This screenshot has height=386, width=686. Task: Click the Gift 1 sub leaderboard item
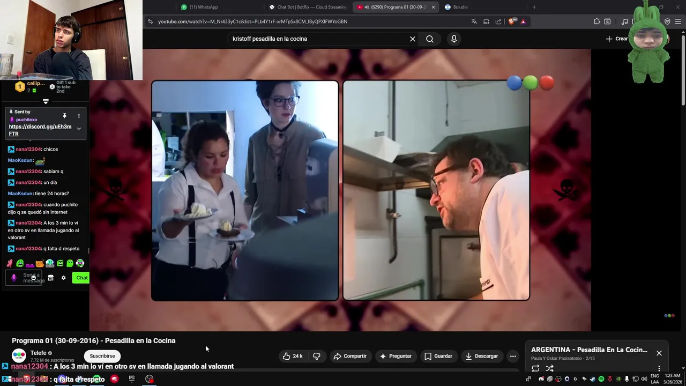63,87
